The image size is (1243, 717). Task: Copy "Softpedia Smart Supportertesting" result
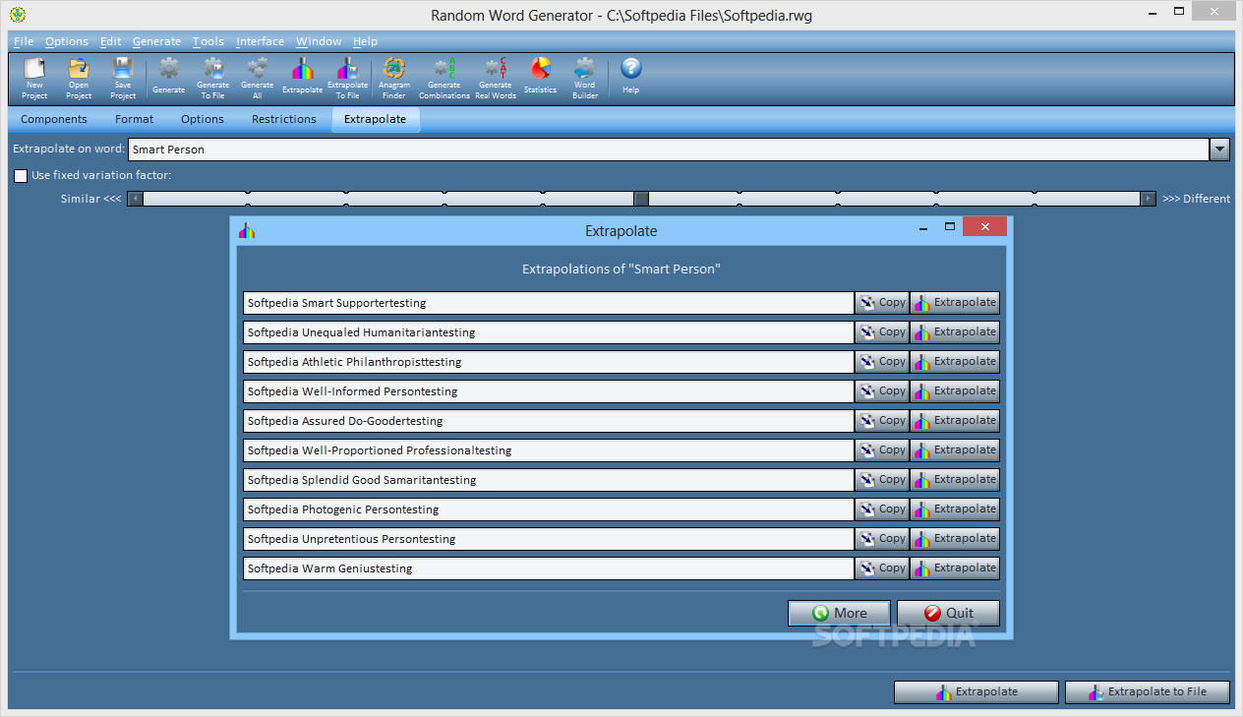pyautogui.click(x=882, y=303)
